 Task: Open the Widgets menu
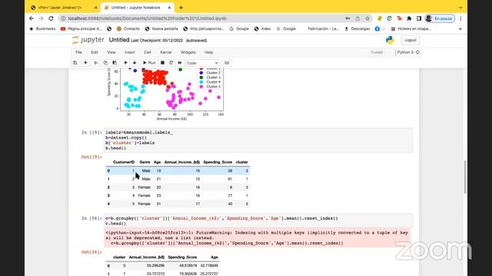point(188,52)
